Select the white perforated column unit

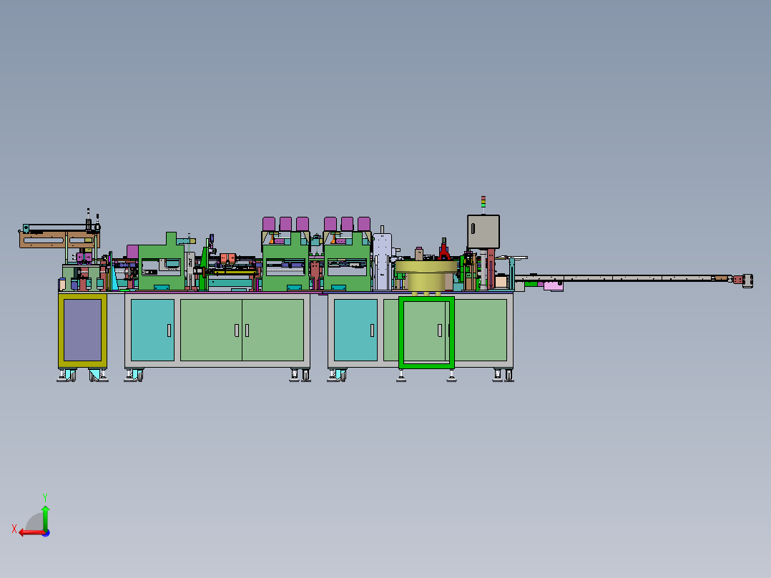[x=382, y=262]
